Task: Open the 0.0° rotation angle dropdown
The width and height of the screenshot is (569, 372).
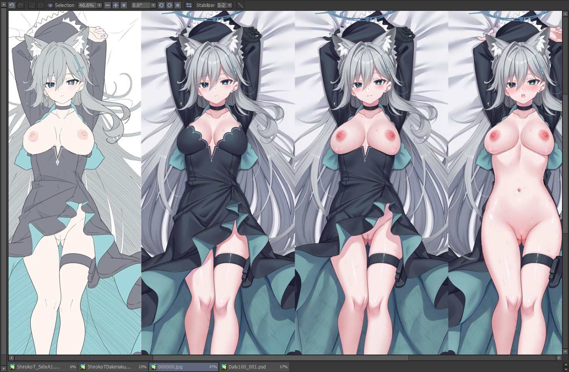Action: click(x=153, y=5)
